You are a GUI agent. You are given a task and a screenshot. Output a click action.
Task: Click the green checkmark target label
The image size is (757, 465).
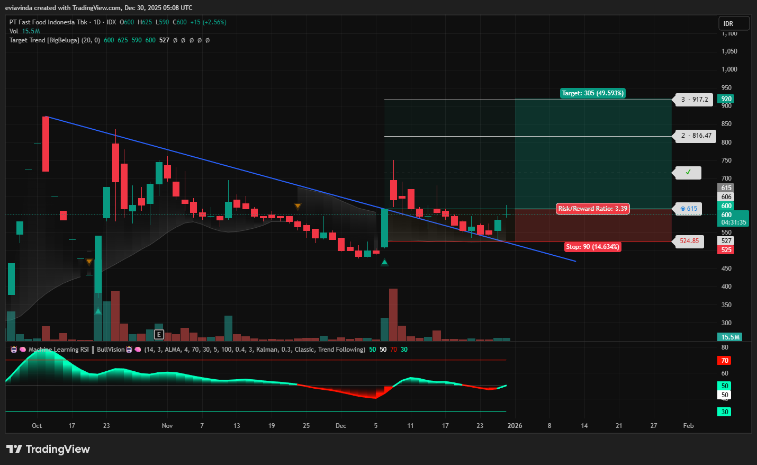coord(688,173)
